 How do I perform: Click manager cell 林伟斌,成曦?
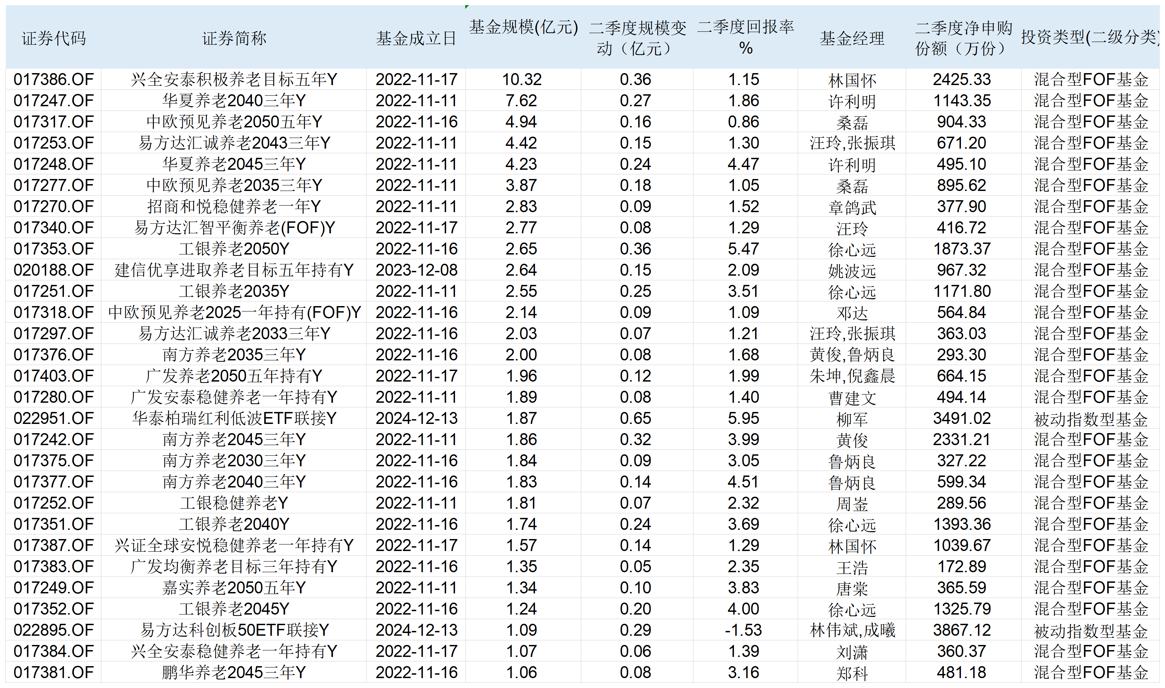tap(852, 630)
